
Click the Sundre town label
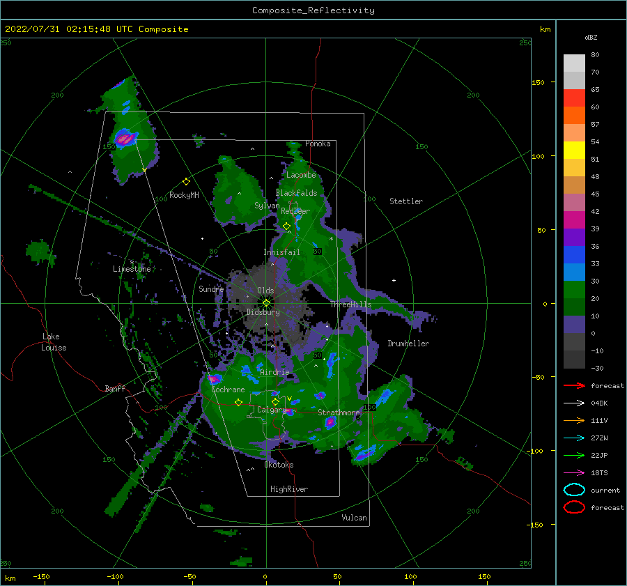tap(211, 288)
